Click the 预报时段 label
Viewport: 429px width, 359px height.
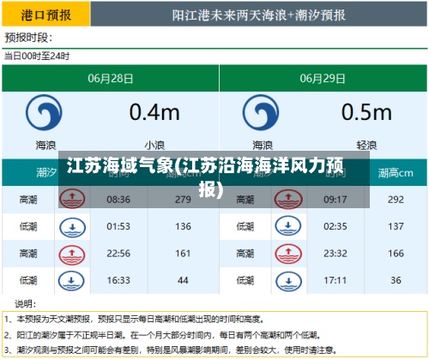pos(28,38)
